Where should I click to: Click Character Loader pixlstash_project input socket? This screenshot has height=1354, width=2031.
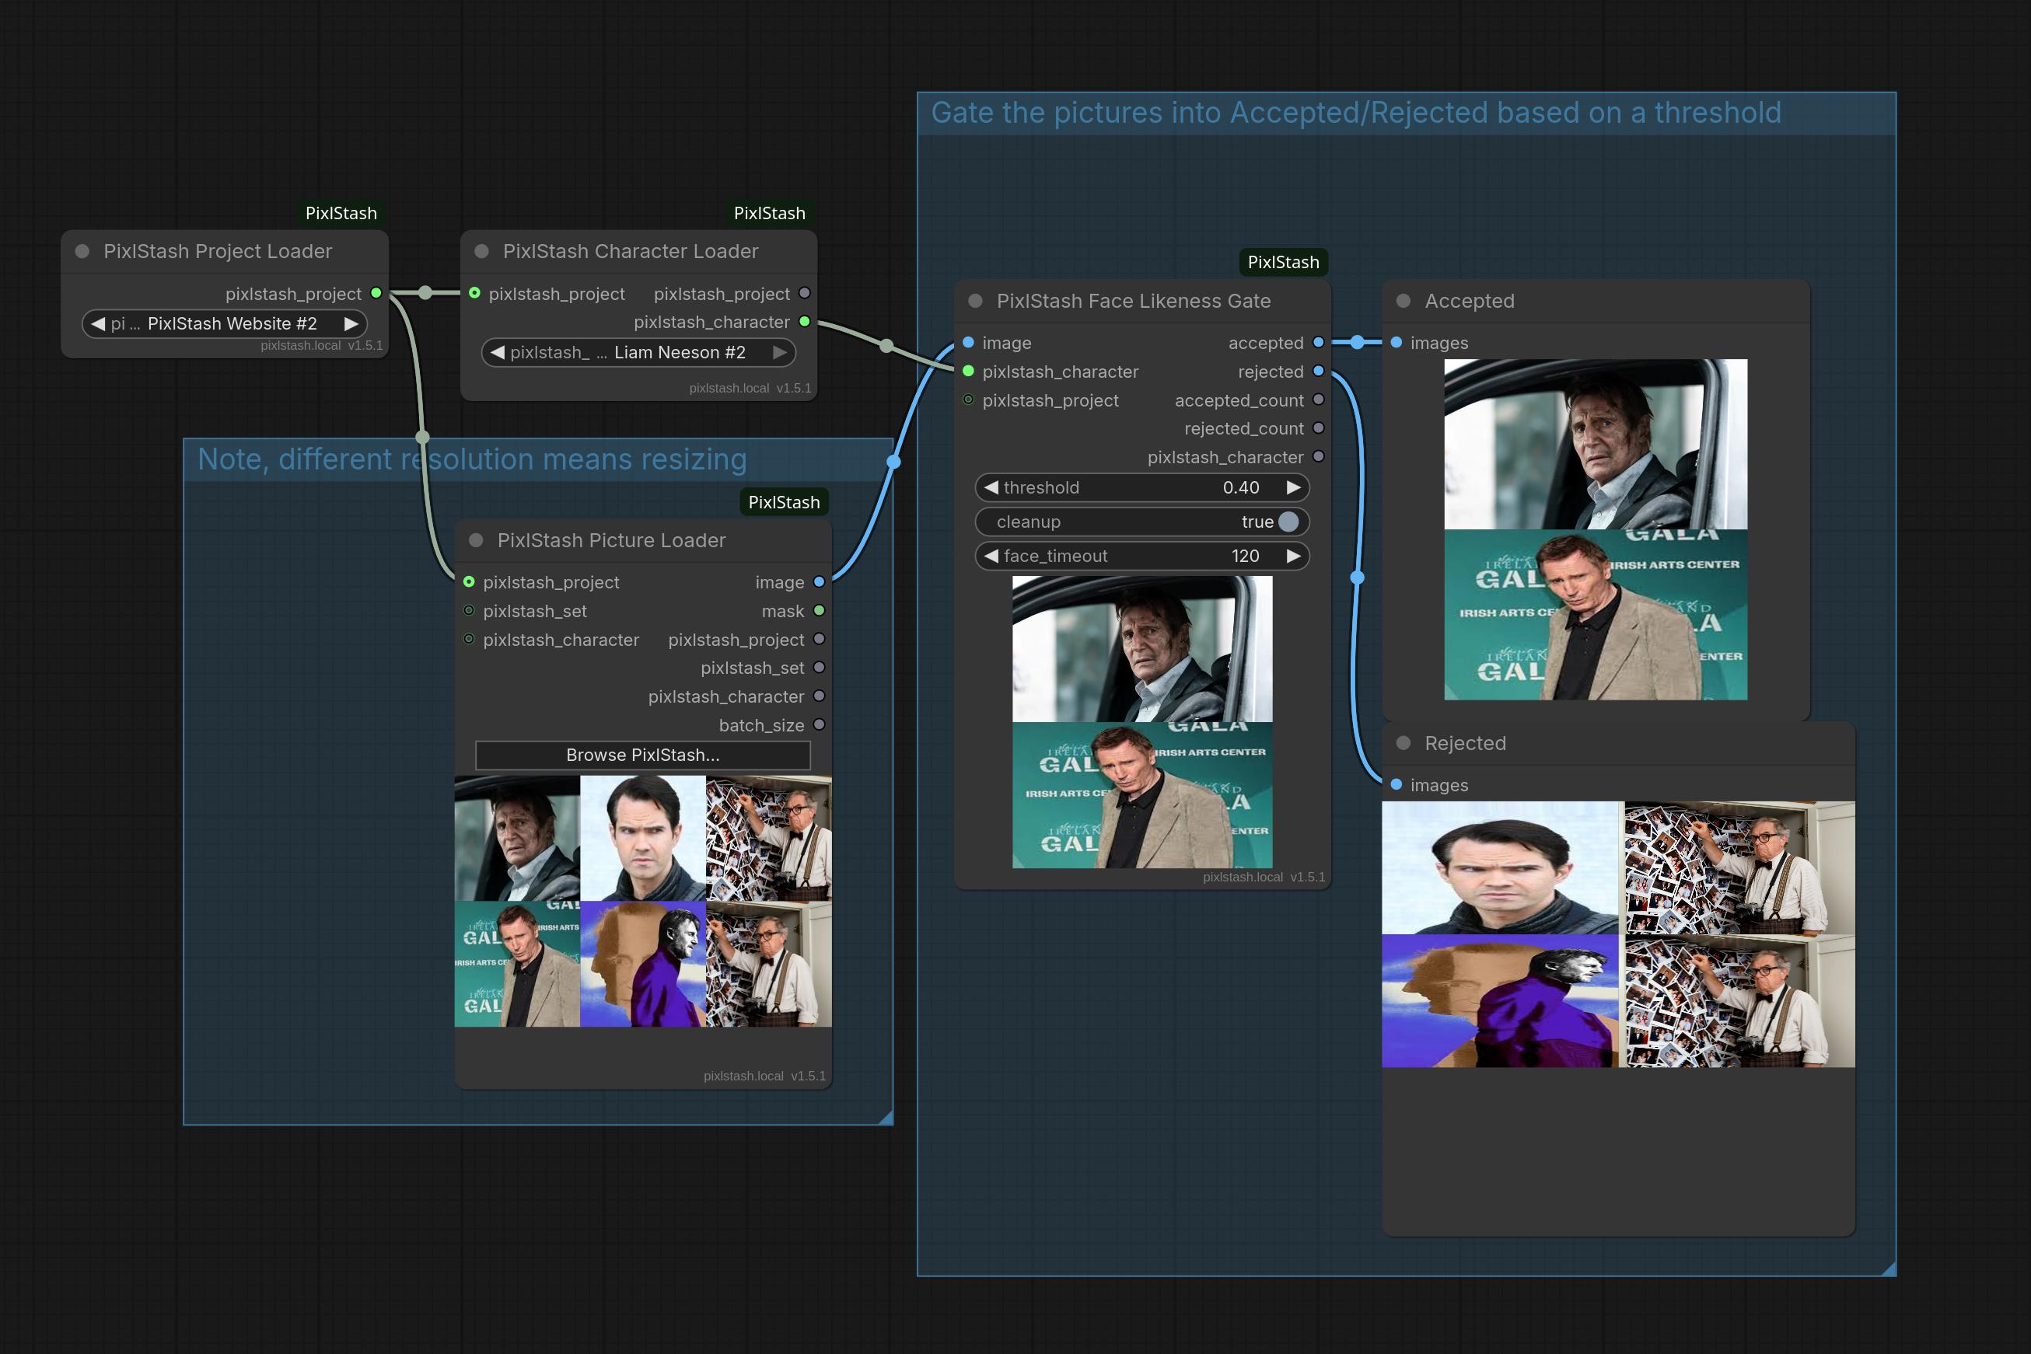pyautogui.click(x=474, y=294)
